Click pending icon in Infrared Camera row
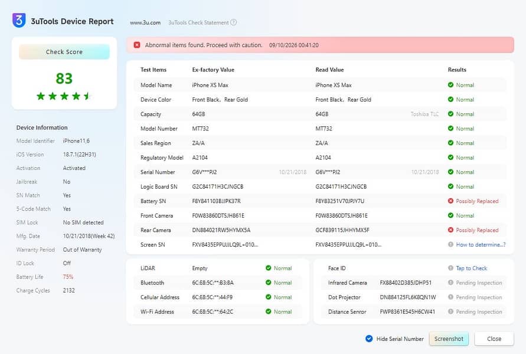 coord(450,283)
